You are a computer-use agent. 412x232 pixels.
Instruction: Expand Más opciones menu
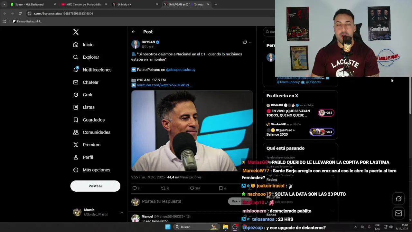(x=92, y=170)
